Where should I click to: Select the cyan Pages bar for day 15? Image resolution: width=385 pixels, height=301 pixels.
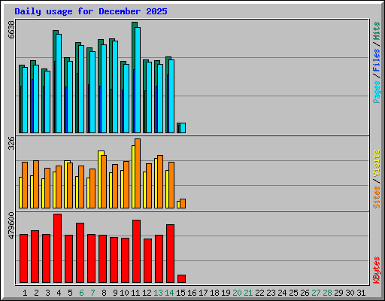pos(183,128)
